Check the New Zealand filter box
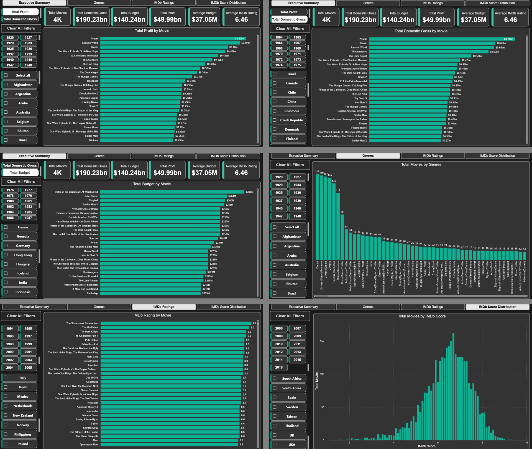 [x=6, y=415]
